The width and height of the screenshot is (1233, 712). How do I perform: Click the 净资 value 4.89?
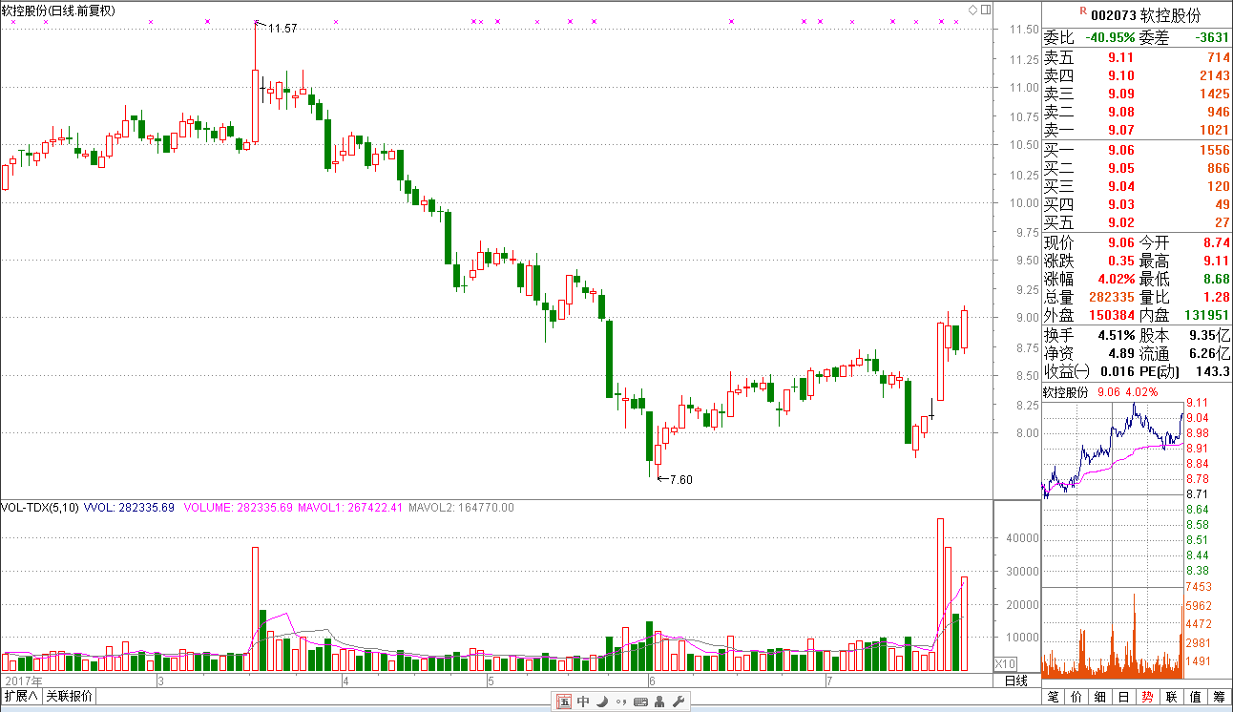(x=1120, y=353)
